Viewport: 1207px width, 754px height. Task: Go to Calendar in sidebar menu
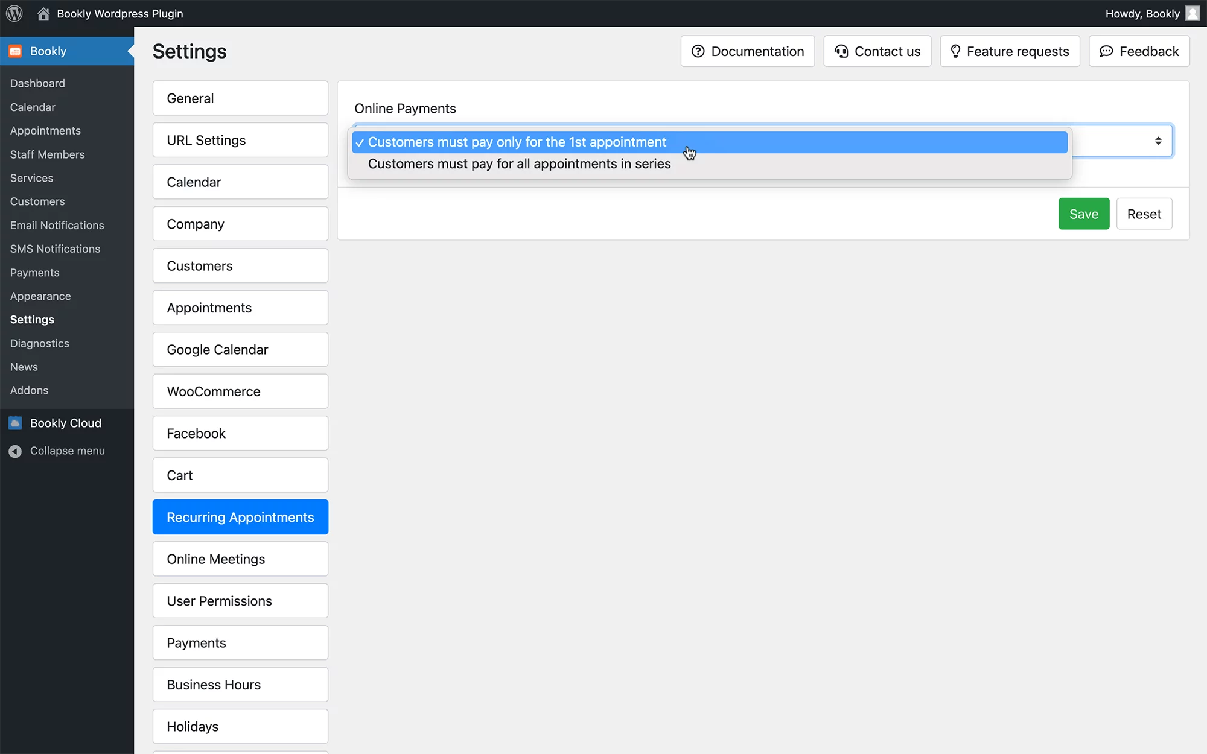pyautogui.click(x=33, y=107)
